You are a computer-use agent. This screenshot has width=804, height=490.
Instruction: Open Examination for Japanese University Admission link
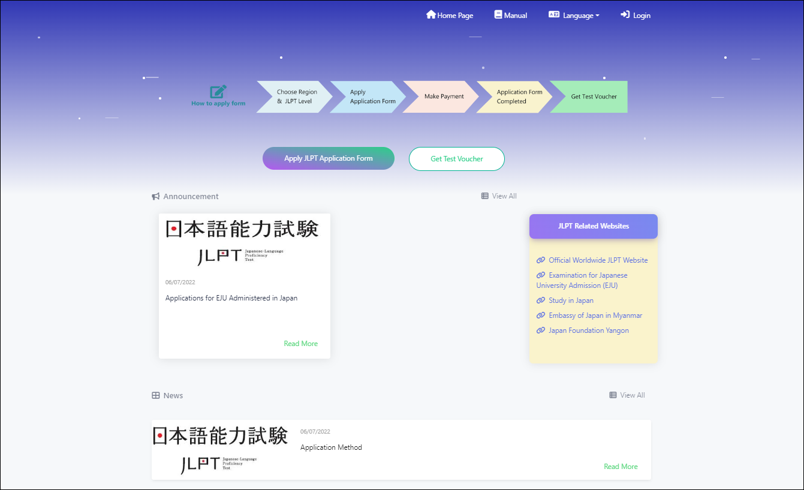[x=582, y=280]
